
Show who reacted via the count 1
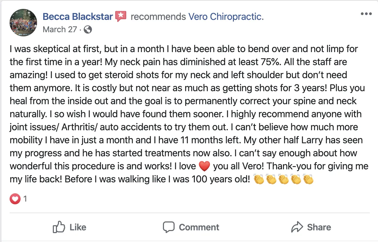click(25, 198)
